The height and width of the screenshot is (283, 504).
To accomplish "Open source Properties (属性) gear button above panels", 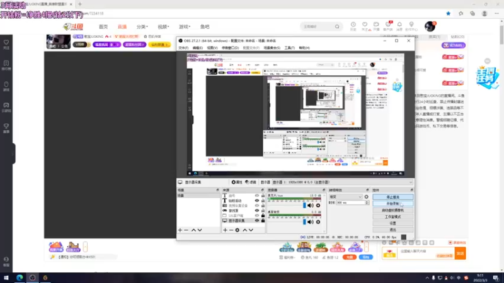I will point(237,182).
